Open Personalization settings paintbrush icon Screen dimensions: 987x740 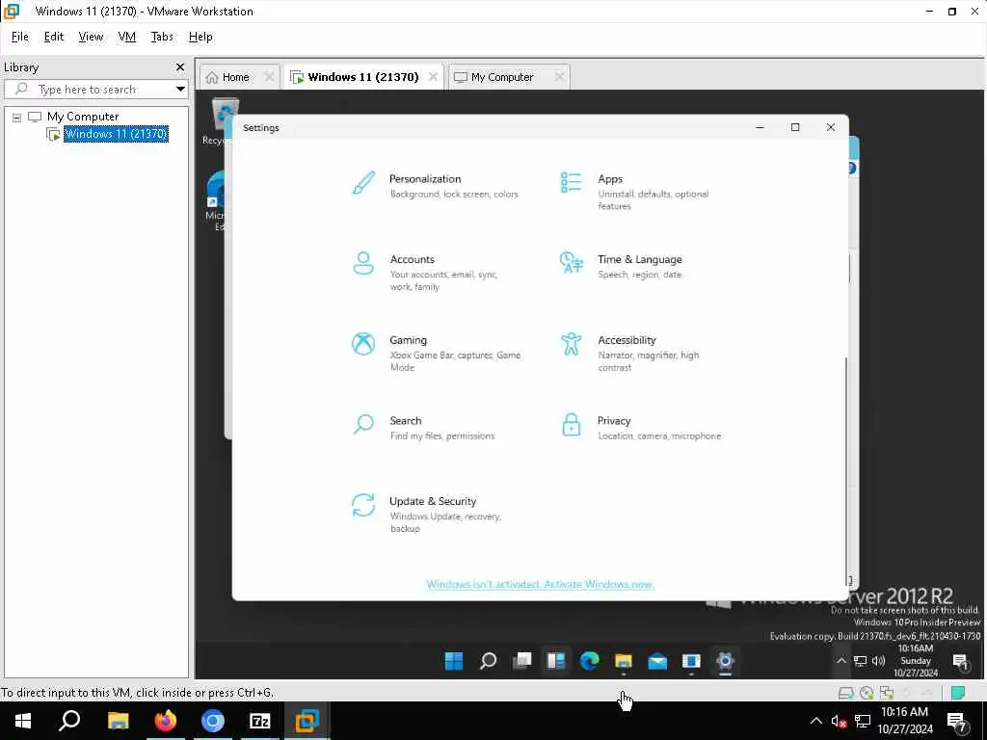coord(363,183)
